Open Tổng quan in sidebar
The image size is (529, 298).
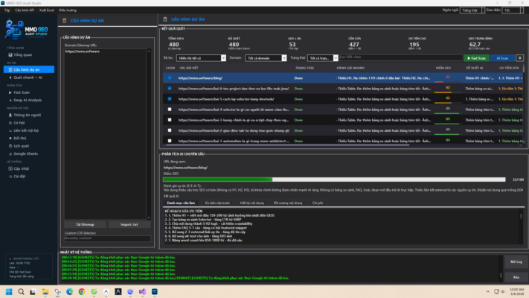click(x=22, y=54)
